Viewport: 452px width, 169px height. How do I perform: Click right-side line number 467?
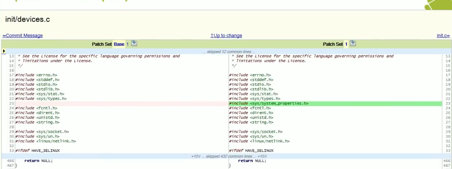pos(447,166)
